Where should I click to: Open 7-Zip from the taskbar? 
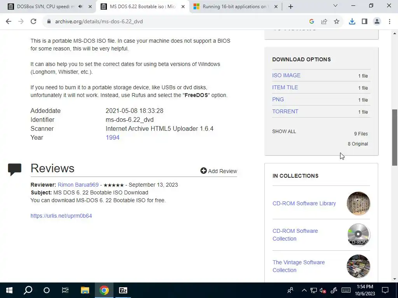(x=123, y=290)
